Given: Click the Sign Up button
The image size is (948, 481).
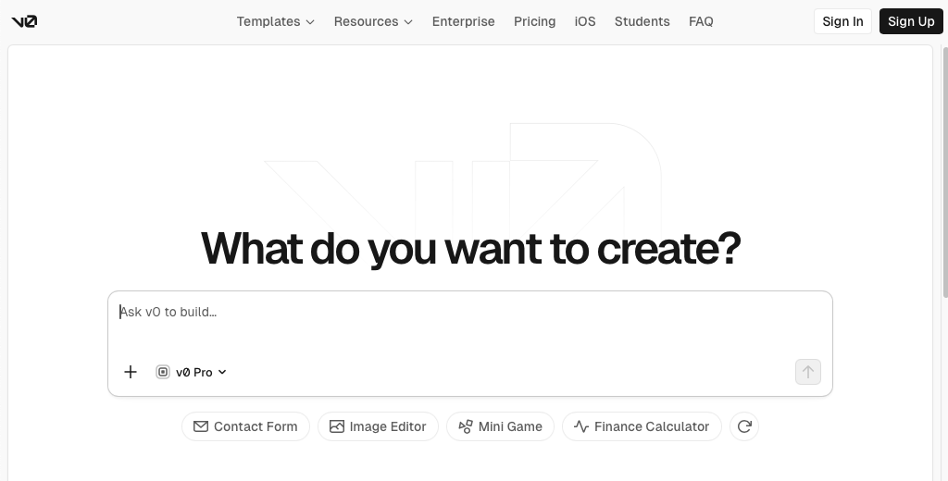Looking at the screenshot, I should (911, 21).
